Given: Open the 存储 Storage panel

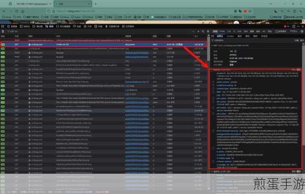Looking at the screenshot, I should [x=99, y=26].
